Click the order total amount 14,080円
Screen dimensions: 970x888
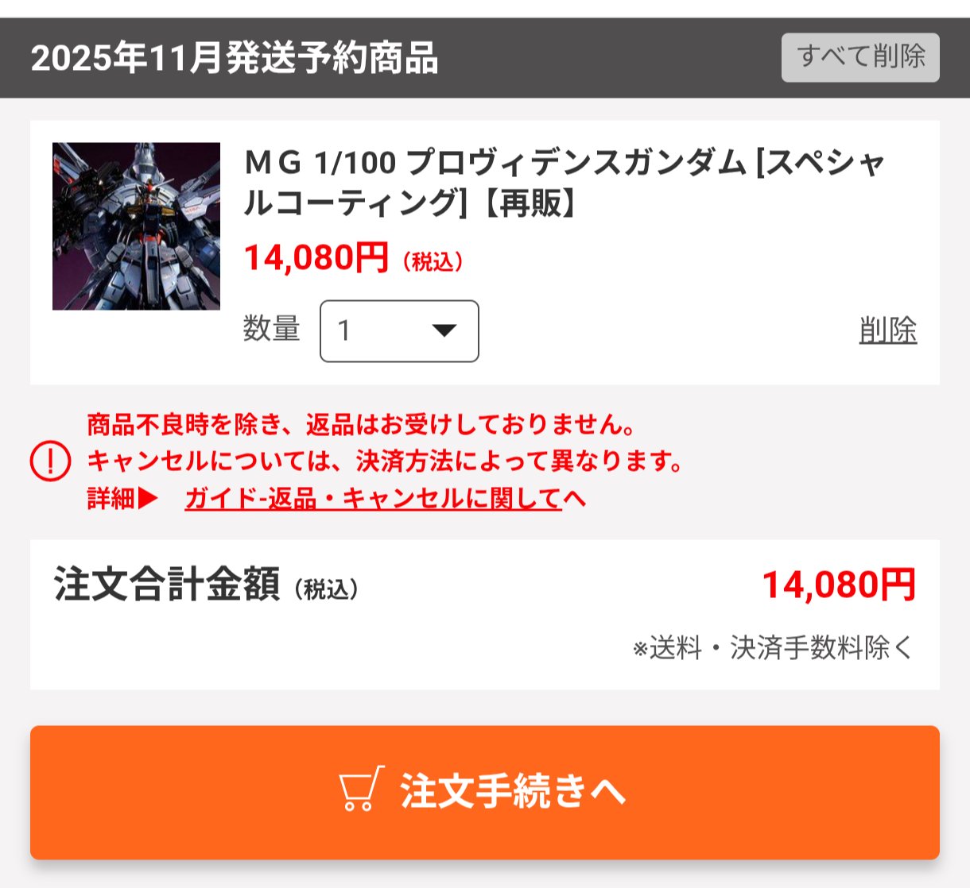pos(839,585)
